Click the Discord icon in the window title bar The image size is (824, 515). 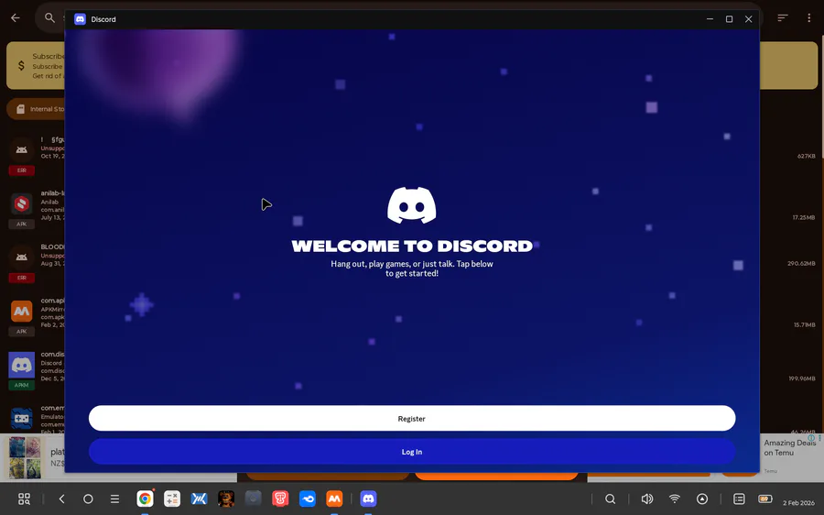point(80,19)
